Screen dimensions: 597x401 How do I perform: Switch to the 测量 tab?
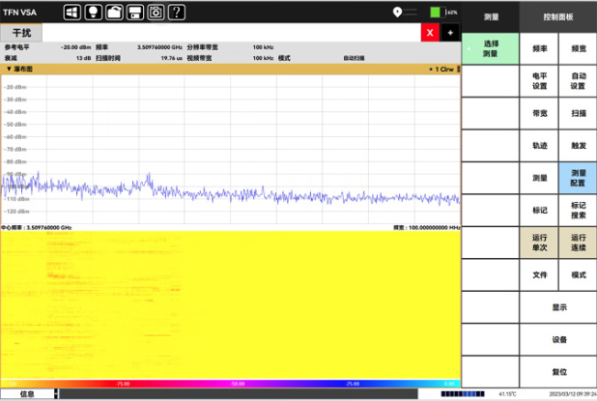click(x=491, y=16)
